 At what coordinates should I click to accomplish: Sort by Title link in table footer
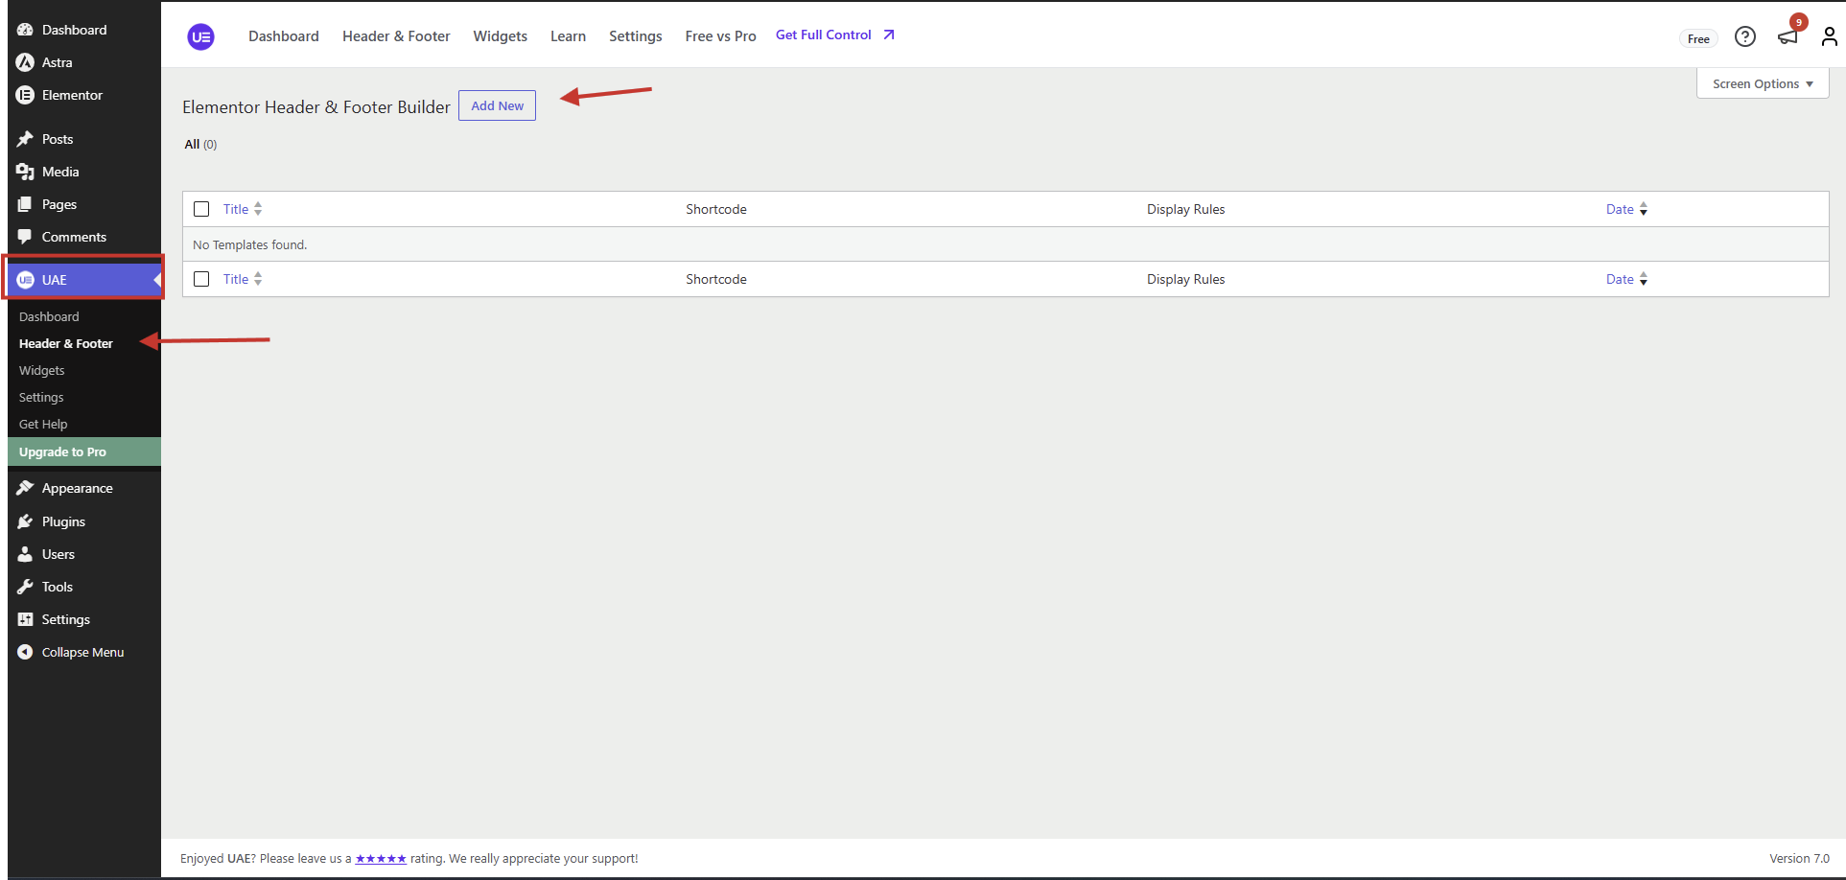pos(236,279)
